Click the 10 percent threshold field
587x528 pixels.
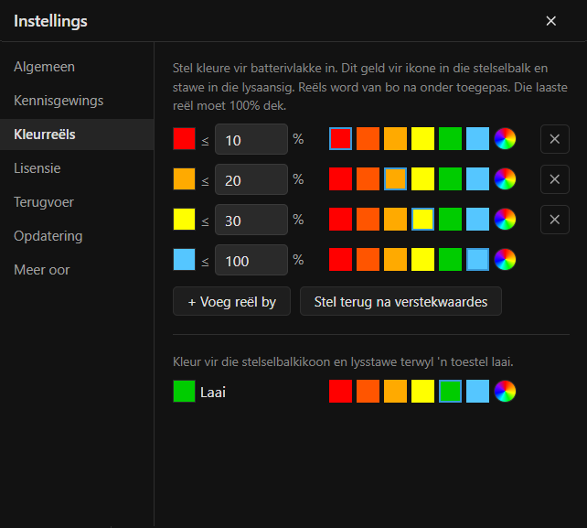251,139
